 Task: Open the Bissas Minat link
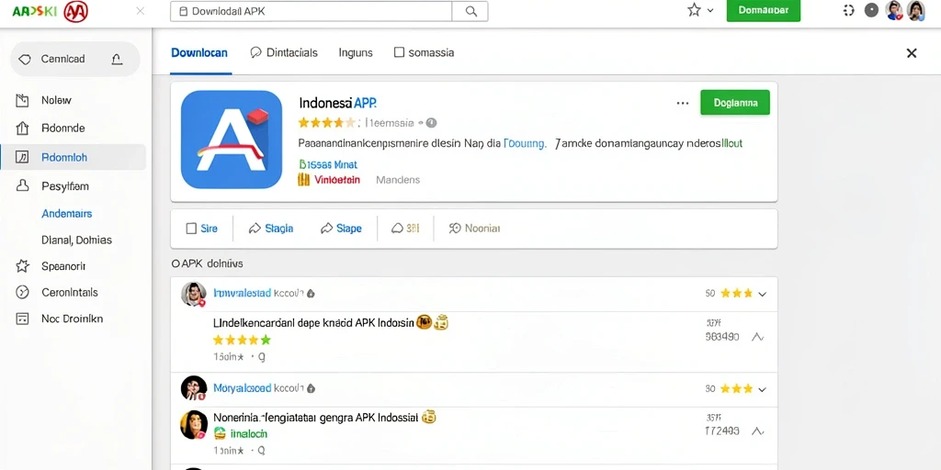tap(328, 164)
